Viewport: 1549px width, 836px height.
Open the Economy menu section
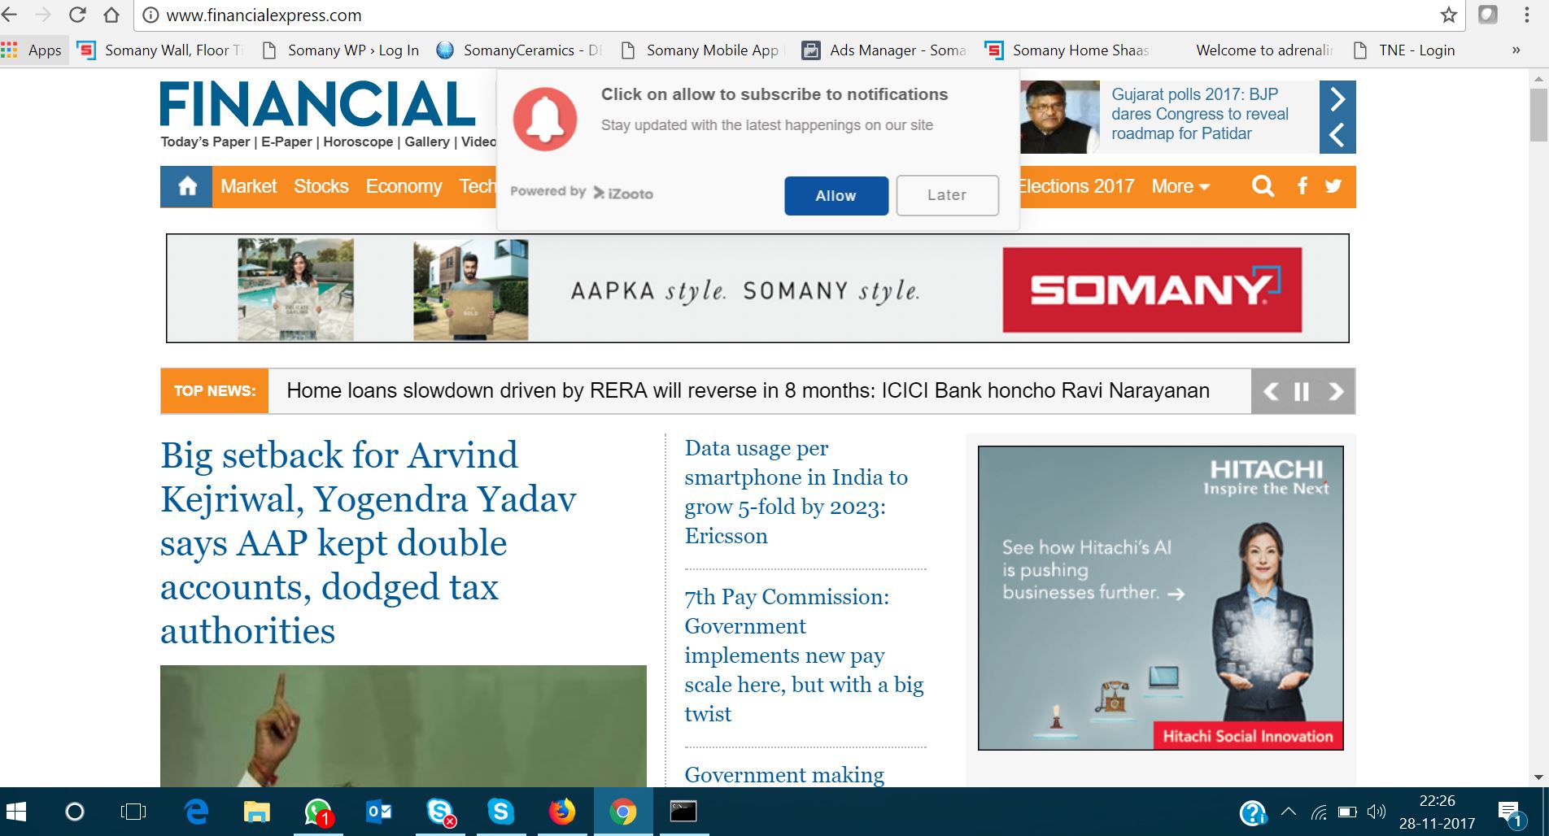click(x=404, y=186)
